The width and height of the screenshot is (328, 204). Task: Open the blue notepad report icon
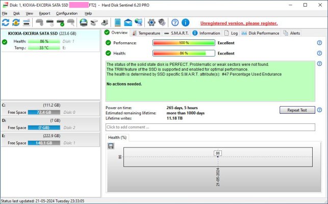pyautogui.click(x=117, y=22)
